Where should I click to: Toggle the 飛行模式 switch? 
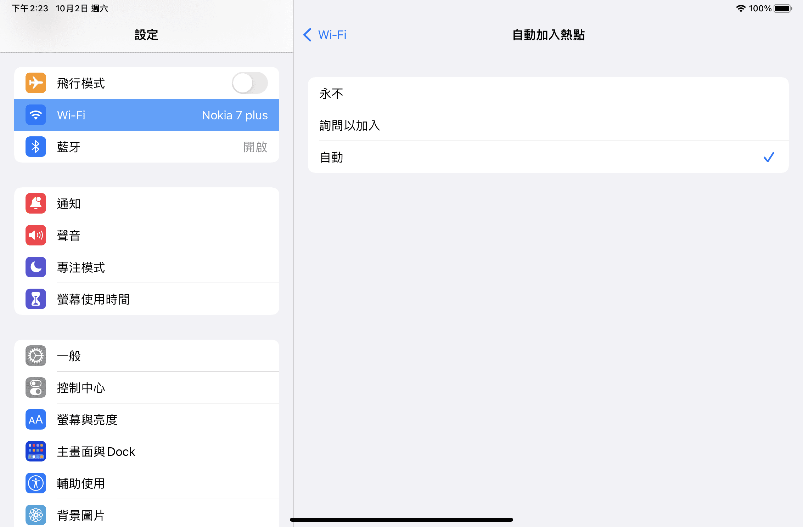pos(250,83)
